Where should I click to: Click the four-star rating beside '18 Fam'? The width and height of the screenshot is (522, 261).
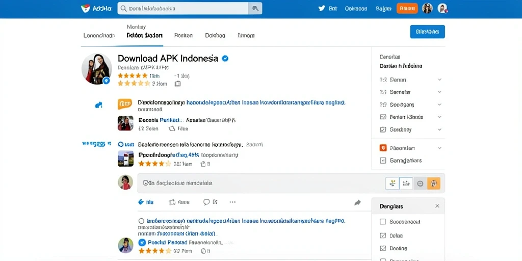click(x=154, y=164)
